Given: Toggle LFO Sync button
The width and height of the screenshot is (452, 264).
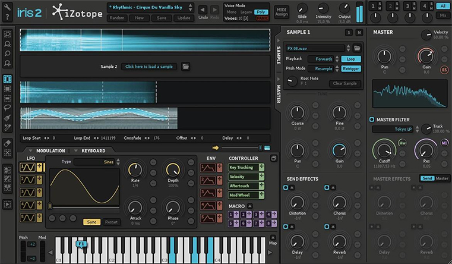Looking at the screenshot, I should point(91,222).
